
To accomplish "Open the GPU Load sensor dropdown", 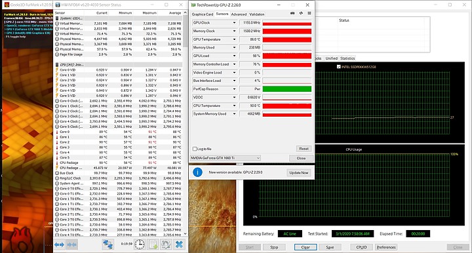I will [x=234, y=56].
